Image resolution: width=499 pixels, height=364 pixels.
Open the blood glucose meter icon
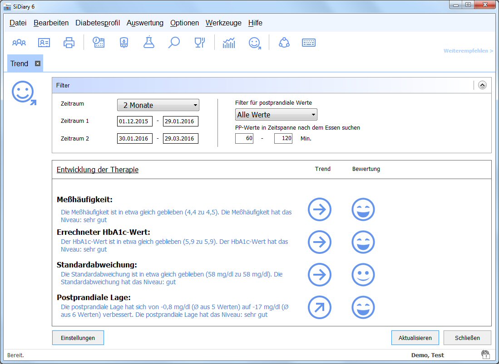click(x=124, y=43)
